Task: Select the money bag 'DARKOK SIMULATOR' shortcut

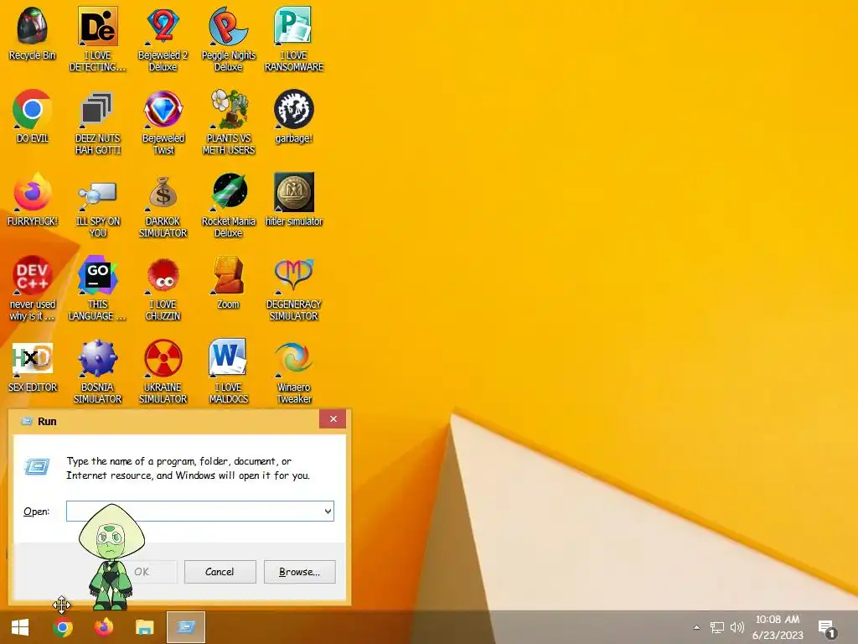Action: click(163, 206)
